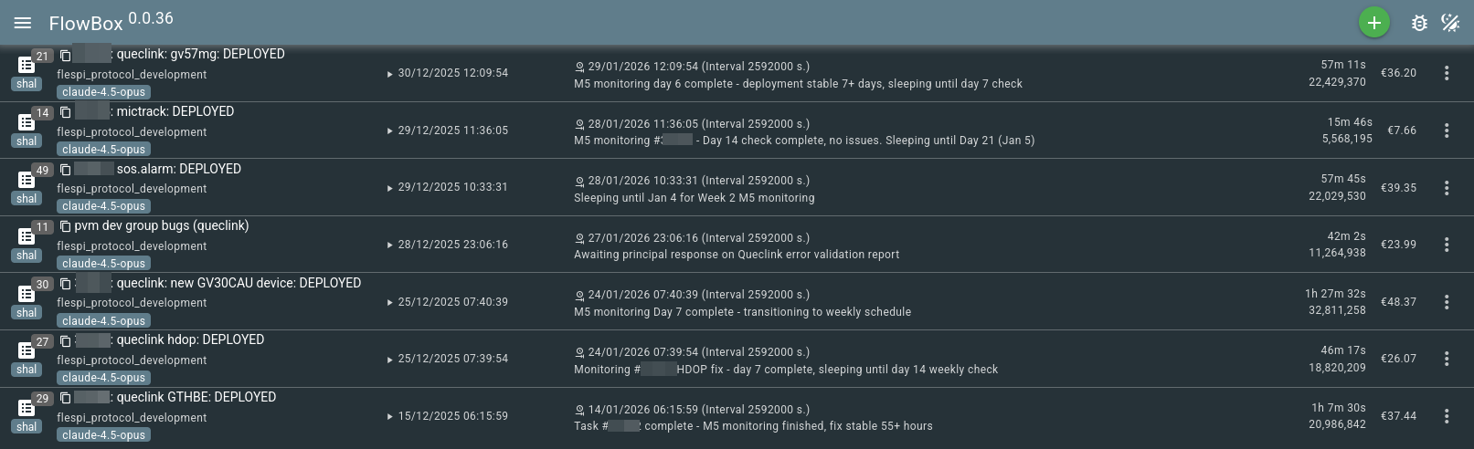This screenshot has width=1474, height=449.
Task: Open the queclink GTHBE: DEPLOYED task
Action: (196, 397)
